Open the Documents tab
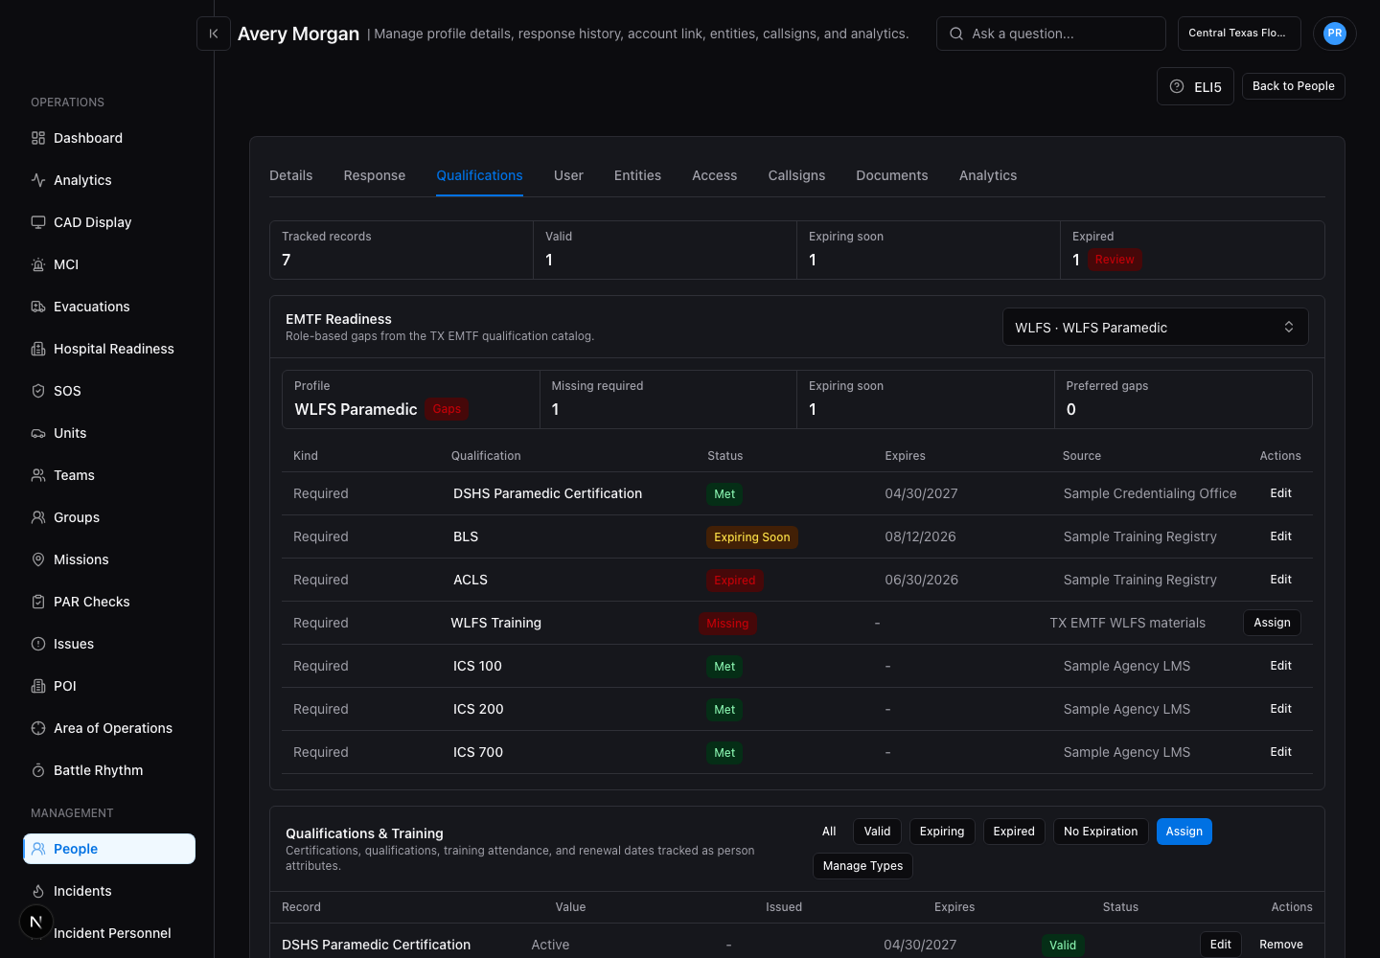The height and width of the screenshot is (958, 1380). (892, 175)
